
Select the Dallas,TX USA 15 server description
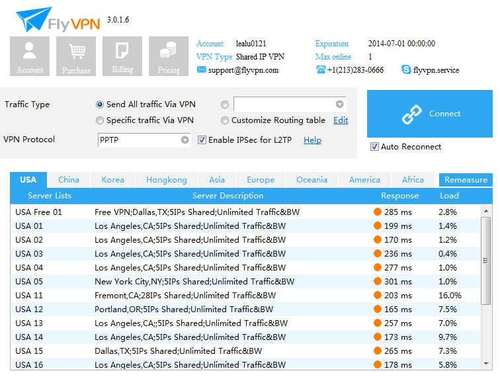(179, 351)
